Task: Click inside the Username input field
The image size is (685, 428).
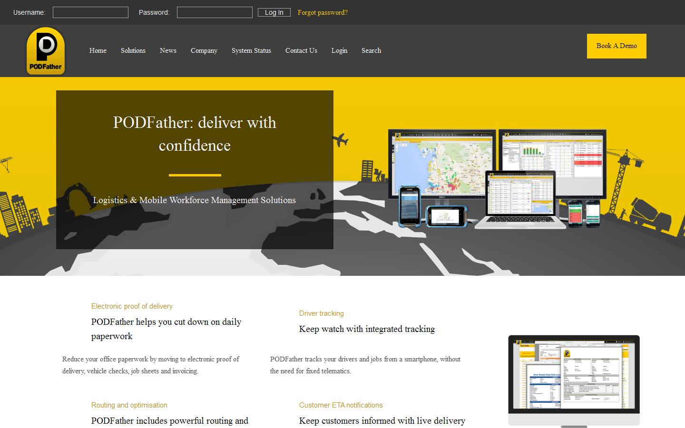Action: tap(90, 12)
